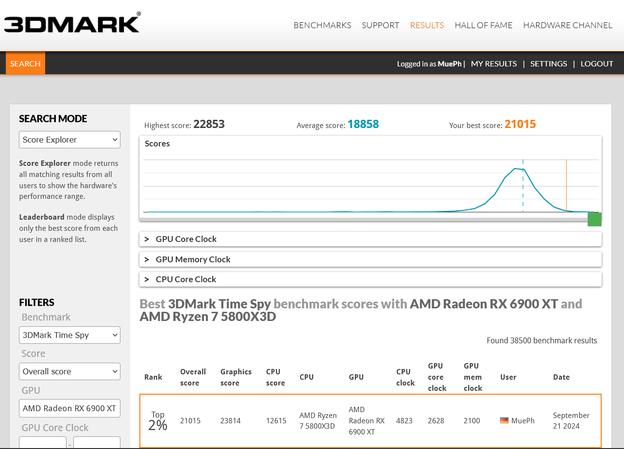The height and width of the screenshot is (449, 624).
Task: Click the Rank column header
Action: tap(153, 377)
